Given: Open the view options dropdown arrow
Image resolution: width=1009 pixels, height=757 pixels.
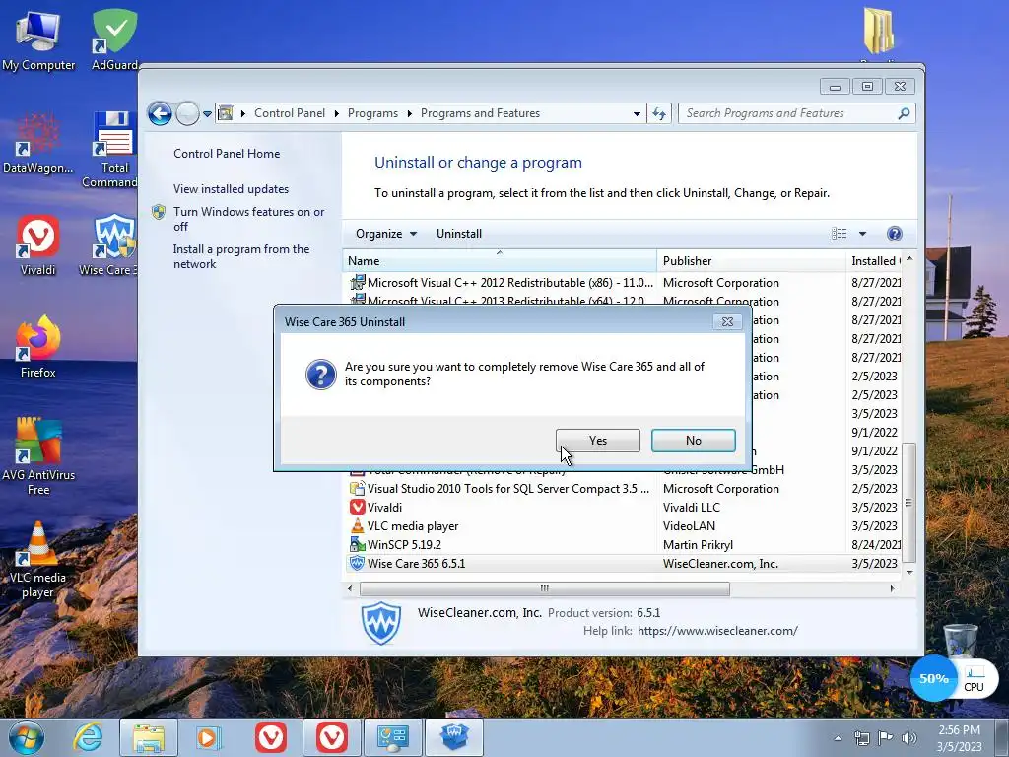Looking at the screenshot, I should (862, 234).
